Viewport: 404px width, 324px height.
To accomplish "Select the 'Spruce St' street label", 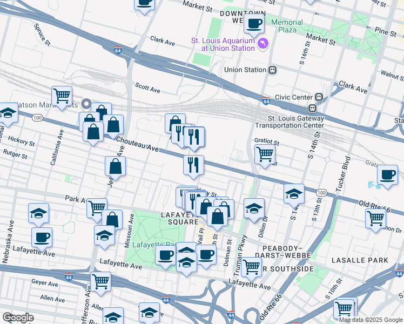I will click(x=42, y=35).
